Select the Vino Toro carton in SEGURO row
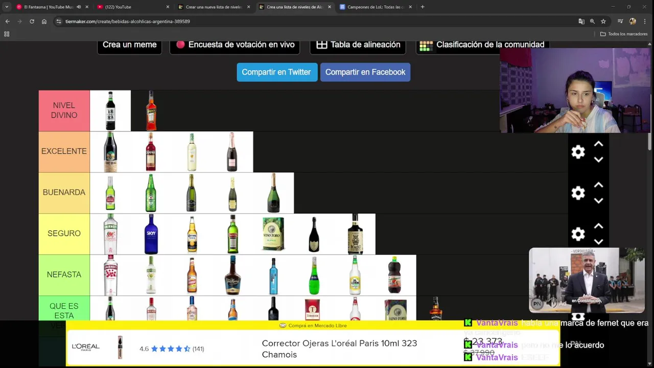Screen dimensions: 654x368 point(273,234)
